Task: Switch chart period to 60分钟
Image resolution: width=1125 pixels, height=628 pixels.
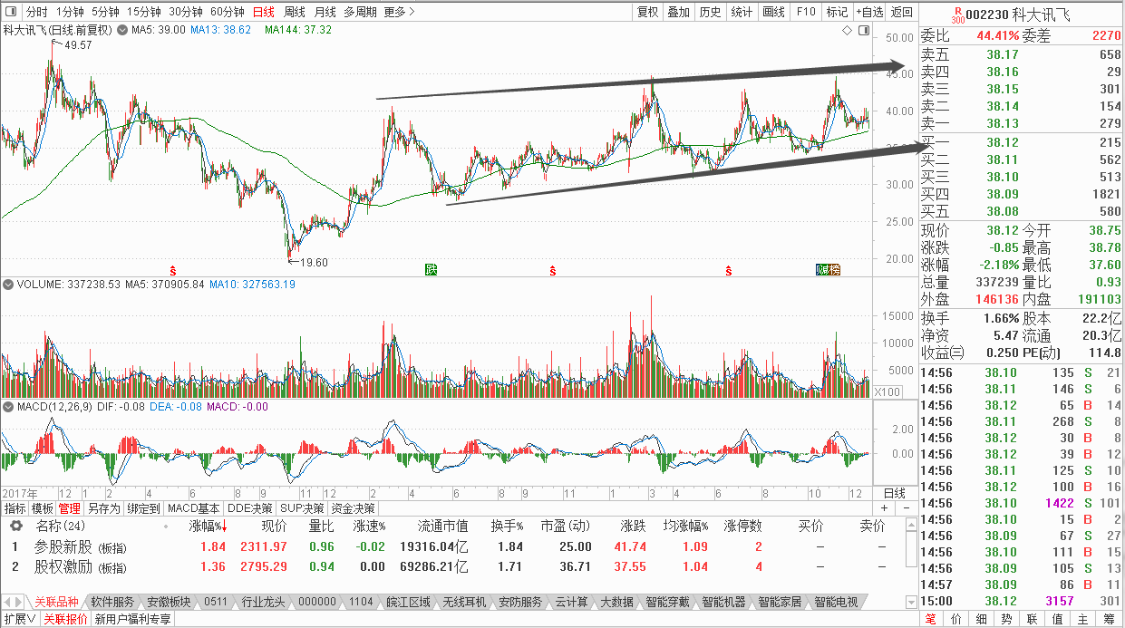Action: (x=227, y=12)
